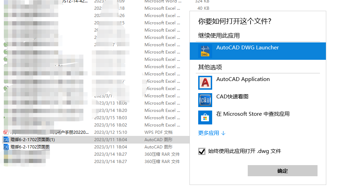The width and height of the screenshot is (343, 195).
Task: Click WPS PDF 文档 type cell
Action: coord(158,132)
